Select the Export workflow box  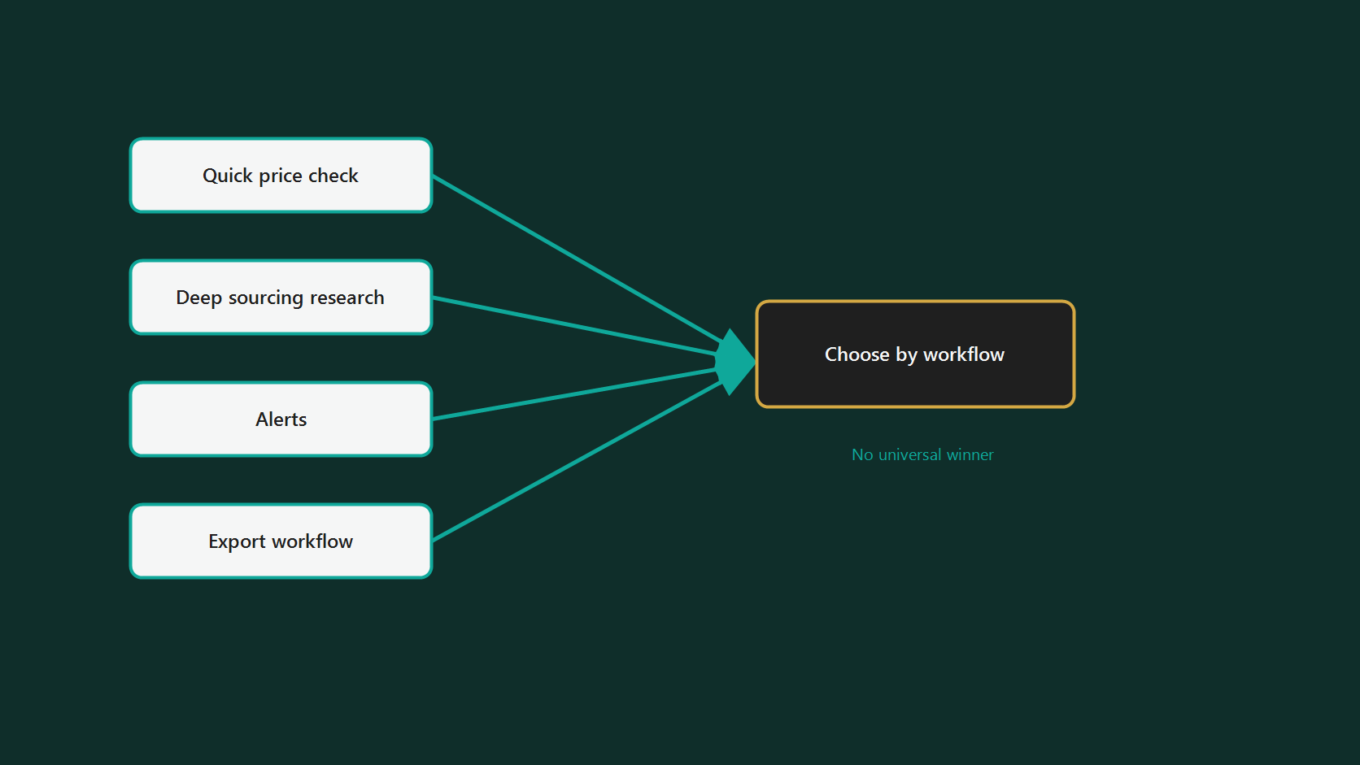(x=281, y=541)
